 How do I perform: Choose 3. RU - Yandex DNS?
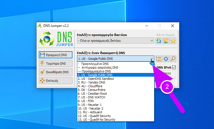coord(116,82)
